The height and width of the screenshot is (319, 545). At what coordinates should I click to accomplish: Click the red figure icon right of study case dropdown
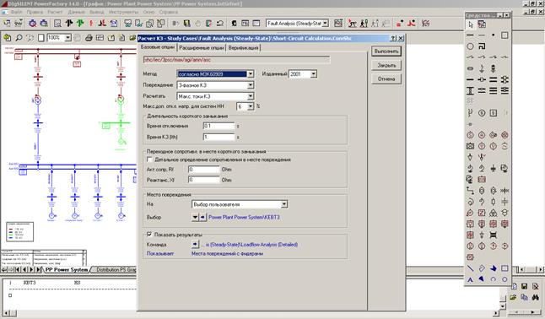tap(353, 24)
